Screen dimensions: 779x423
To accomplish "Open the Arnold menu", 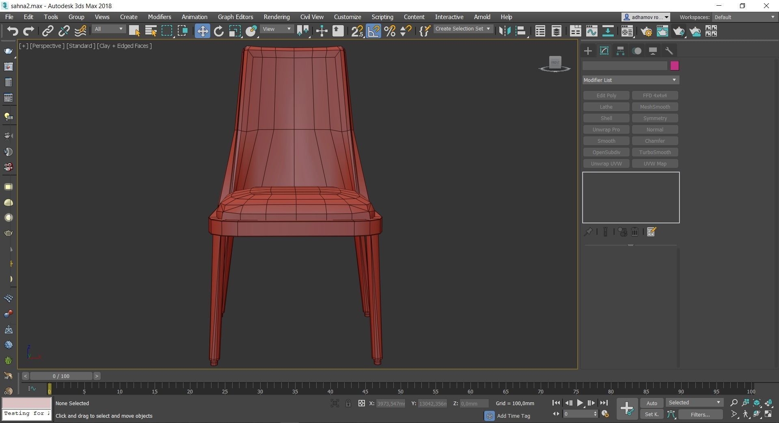I will click(482, 17).
